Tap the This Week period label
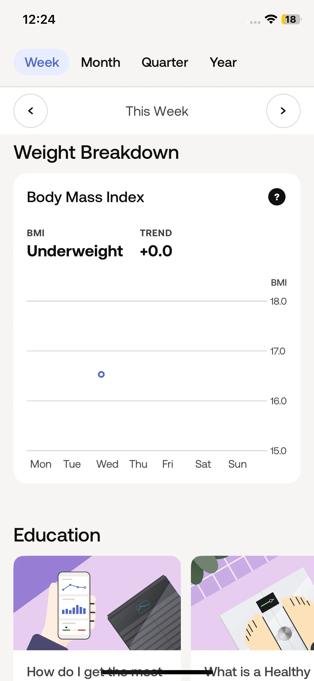Image resolution: width=314 pixels, height=681 pixels. point(157,111)
